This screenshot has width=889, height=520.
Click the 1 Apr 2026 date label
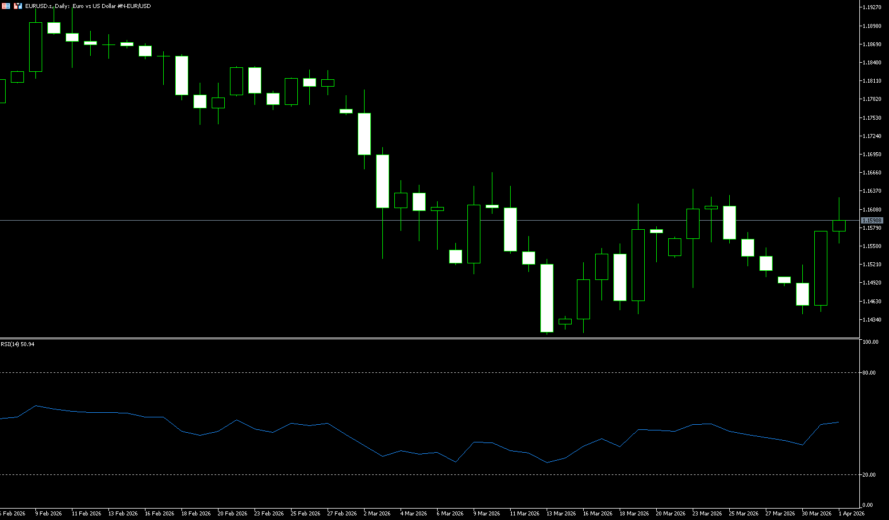851,514
